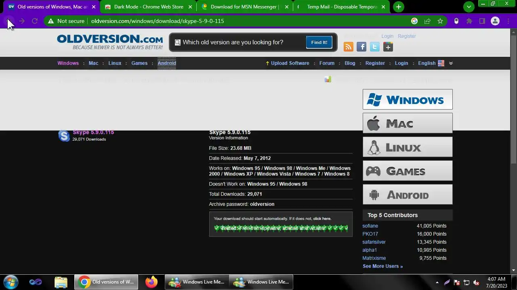Screen dimensions: 517x290
Task: Click the browser Back arrow
Action: point(9,21)
